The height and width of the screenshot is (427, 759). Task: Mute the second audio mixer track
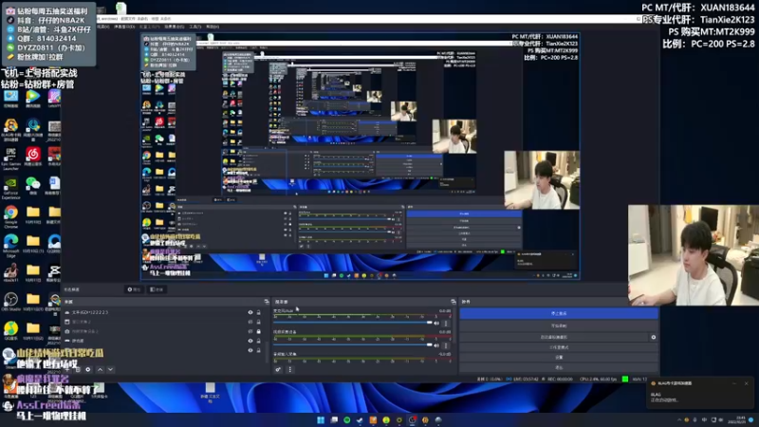(x=436, y=345)
